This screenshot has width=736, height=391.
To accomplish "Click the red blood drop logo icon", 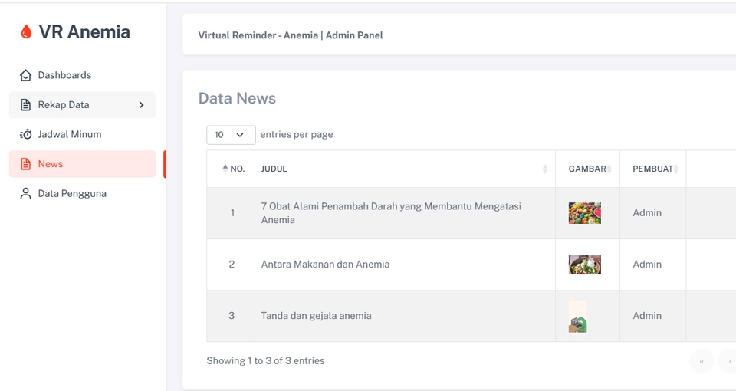I will pos(26,32).
